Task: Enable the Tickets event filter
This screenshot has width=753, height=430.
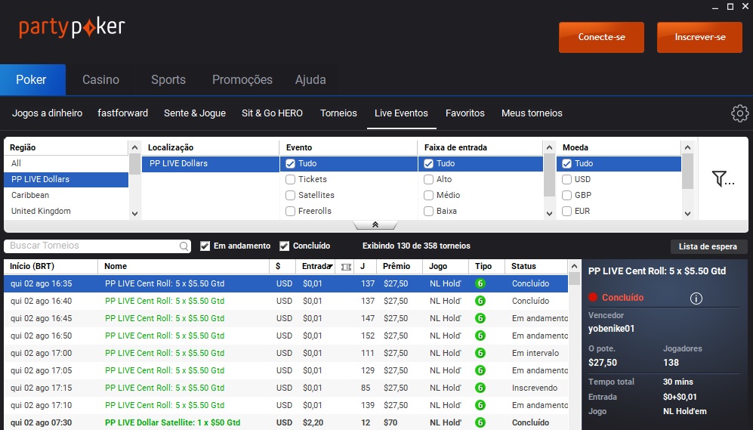Action: pyautogui.click(x=290, y=179)
